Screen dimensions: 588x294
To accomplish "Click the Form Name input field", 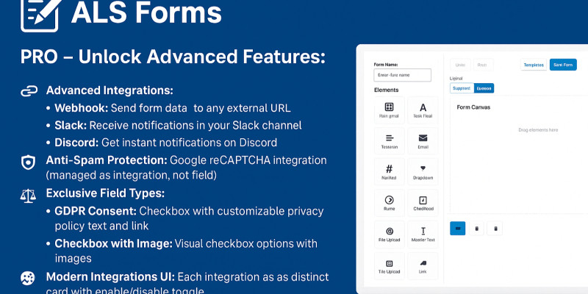I will 403,75.
